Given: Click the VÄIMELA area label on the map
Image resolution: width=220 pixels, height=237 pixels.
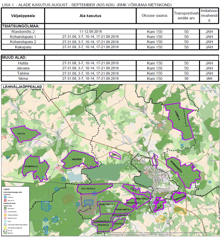Looking at the screenshot, I should 177,116.
